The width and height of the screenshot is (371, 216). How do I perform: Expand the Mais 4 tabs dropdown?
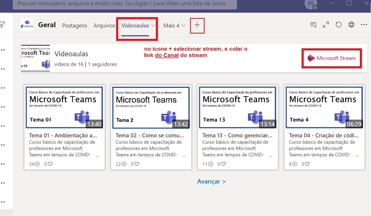tap(174, 25)
